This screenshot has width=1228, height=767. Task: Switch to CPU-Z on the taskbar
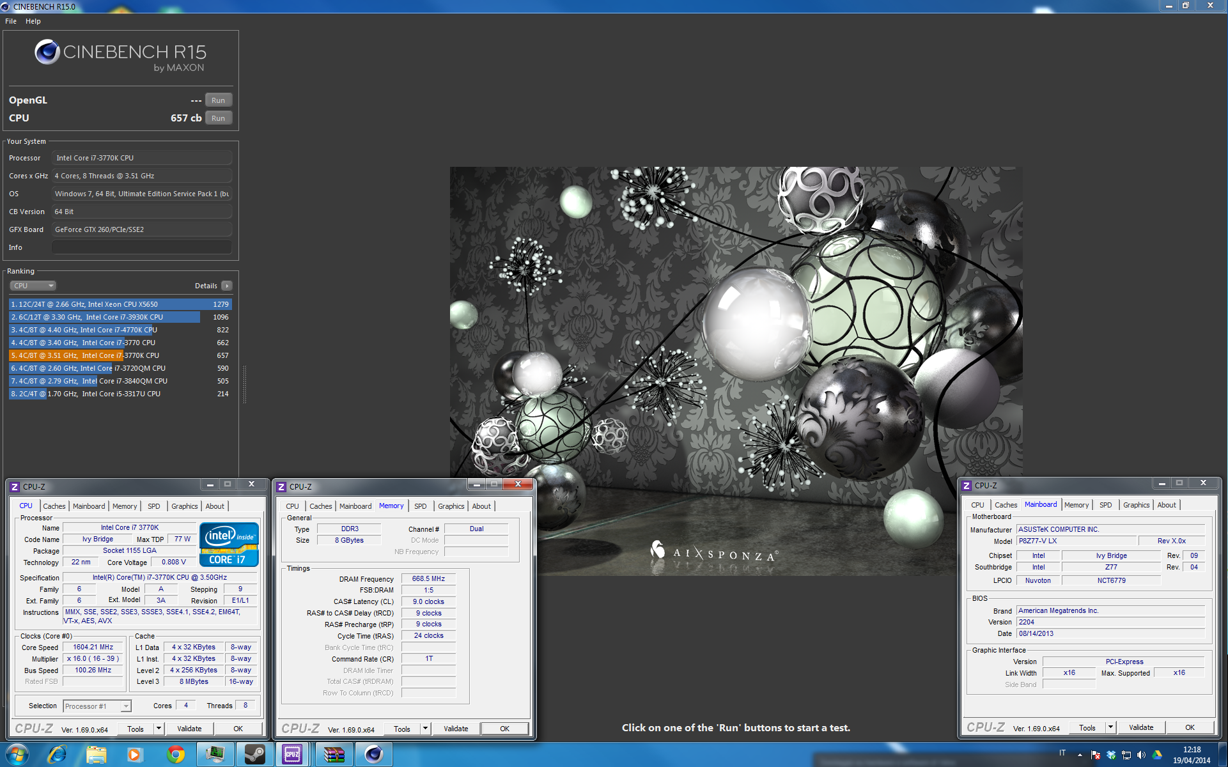point(293,755)
